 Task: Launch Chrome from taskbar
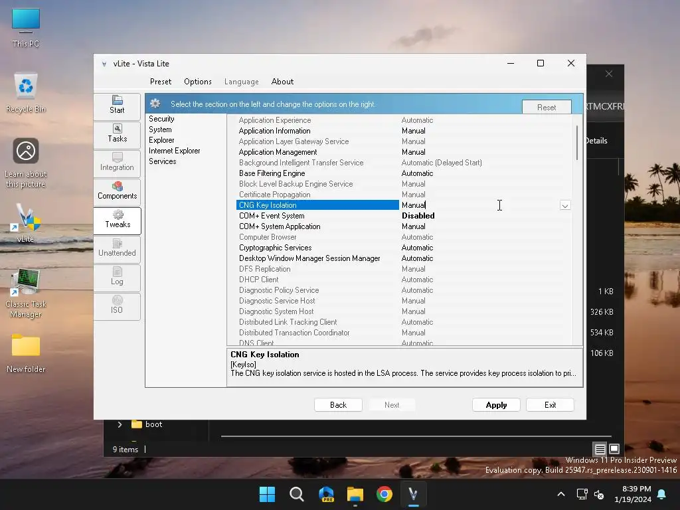[384, 494]
